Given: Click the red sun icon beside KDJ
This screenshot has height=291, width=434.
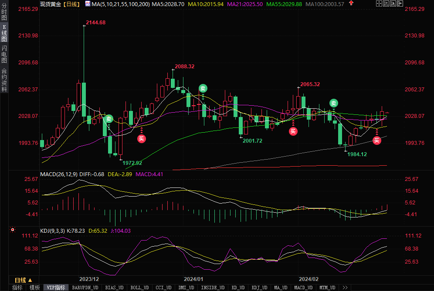Looking at the screenshot, I should coord(13,230).
